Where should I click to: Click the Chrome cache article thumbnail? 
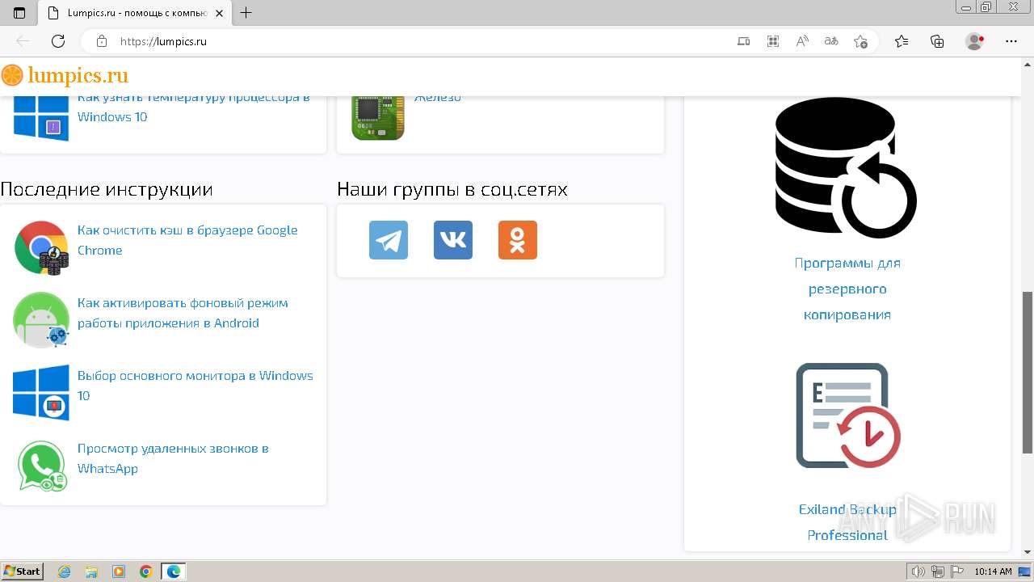click(x=41, y=247)
